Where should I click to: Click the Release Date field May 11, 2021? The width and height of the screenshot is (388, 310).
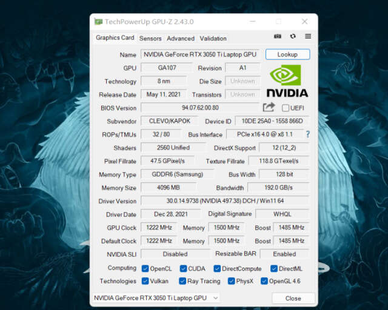164,94
